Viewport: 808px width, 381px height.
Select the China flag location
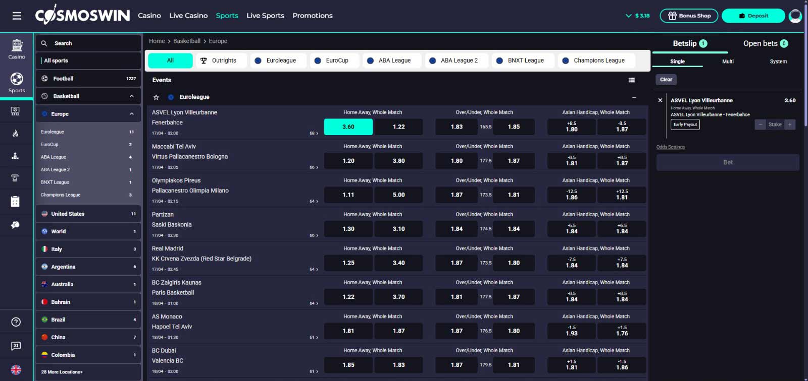44,337
